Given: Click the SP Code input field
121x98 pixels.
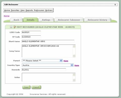Looking at the screenshot, I should tap(31, 37).
